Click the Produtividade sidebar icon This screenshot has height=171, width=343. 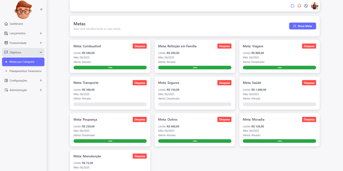(6, 43)
